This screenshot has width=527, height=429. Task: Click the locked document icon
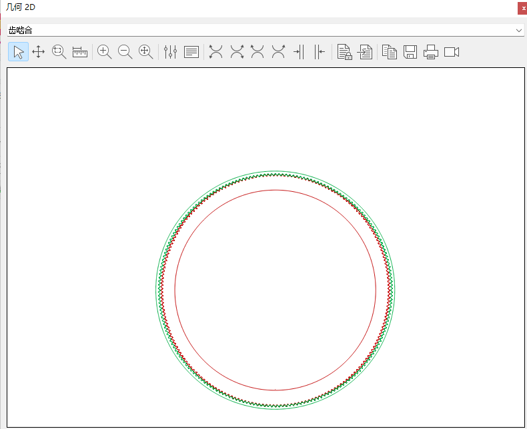pyautogui.click(x=344, y=52)
